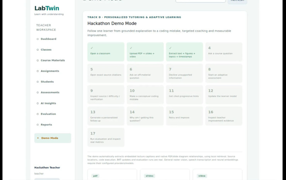Select step 5 Open exact source citations
The width and height of the screenshot is (286, 180).
coord(106,73)
